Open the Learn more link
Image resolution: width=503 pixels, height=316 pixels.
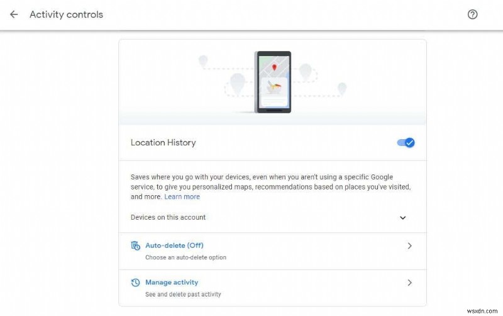[x=182, y=197]
